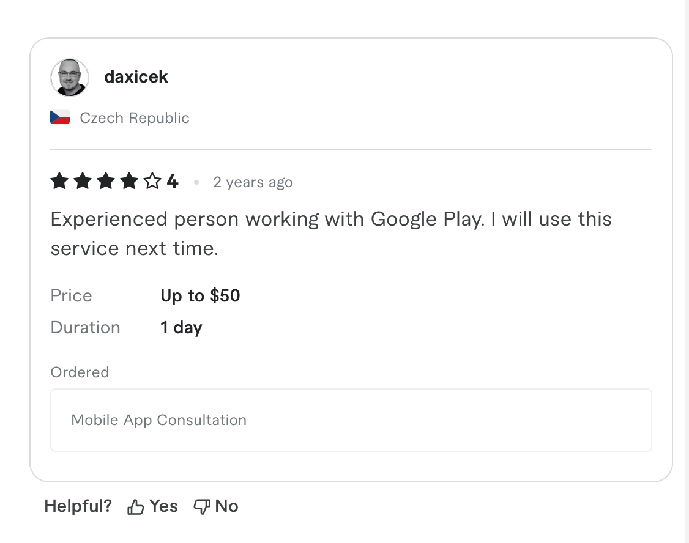Click the 1 day duration value
689x543 pixels.
tap(181, 327)
